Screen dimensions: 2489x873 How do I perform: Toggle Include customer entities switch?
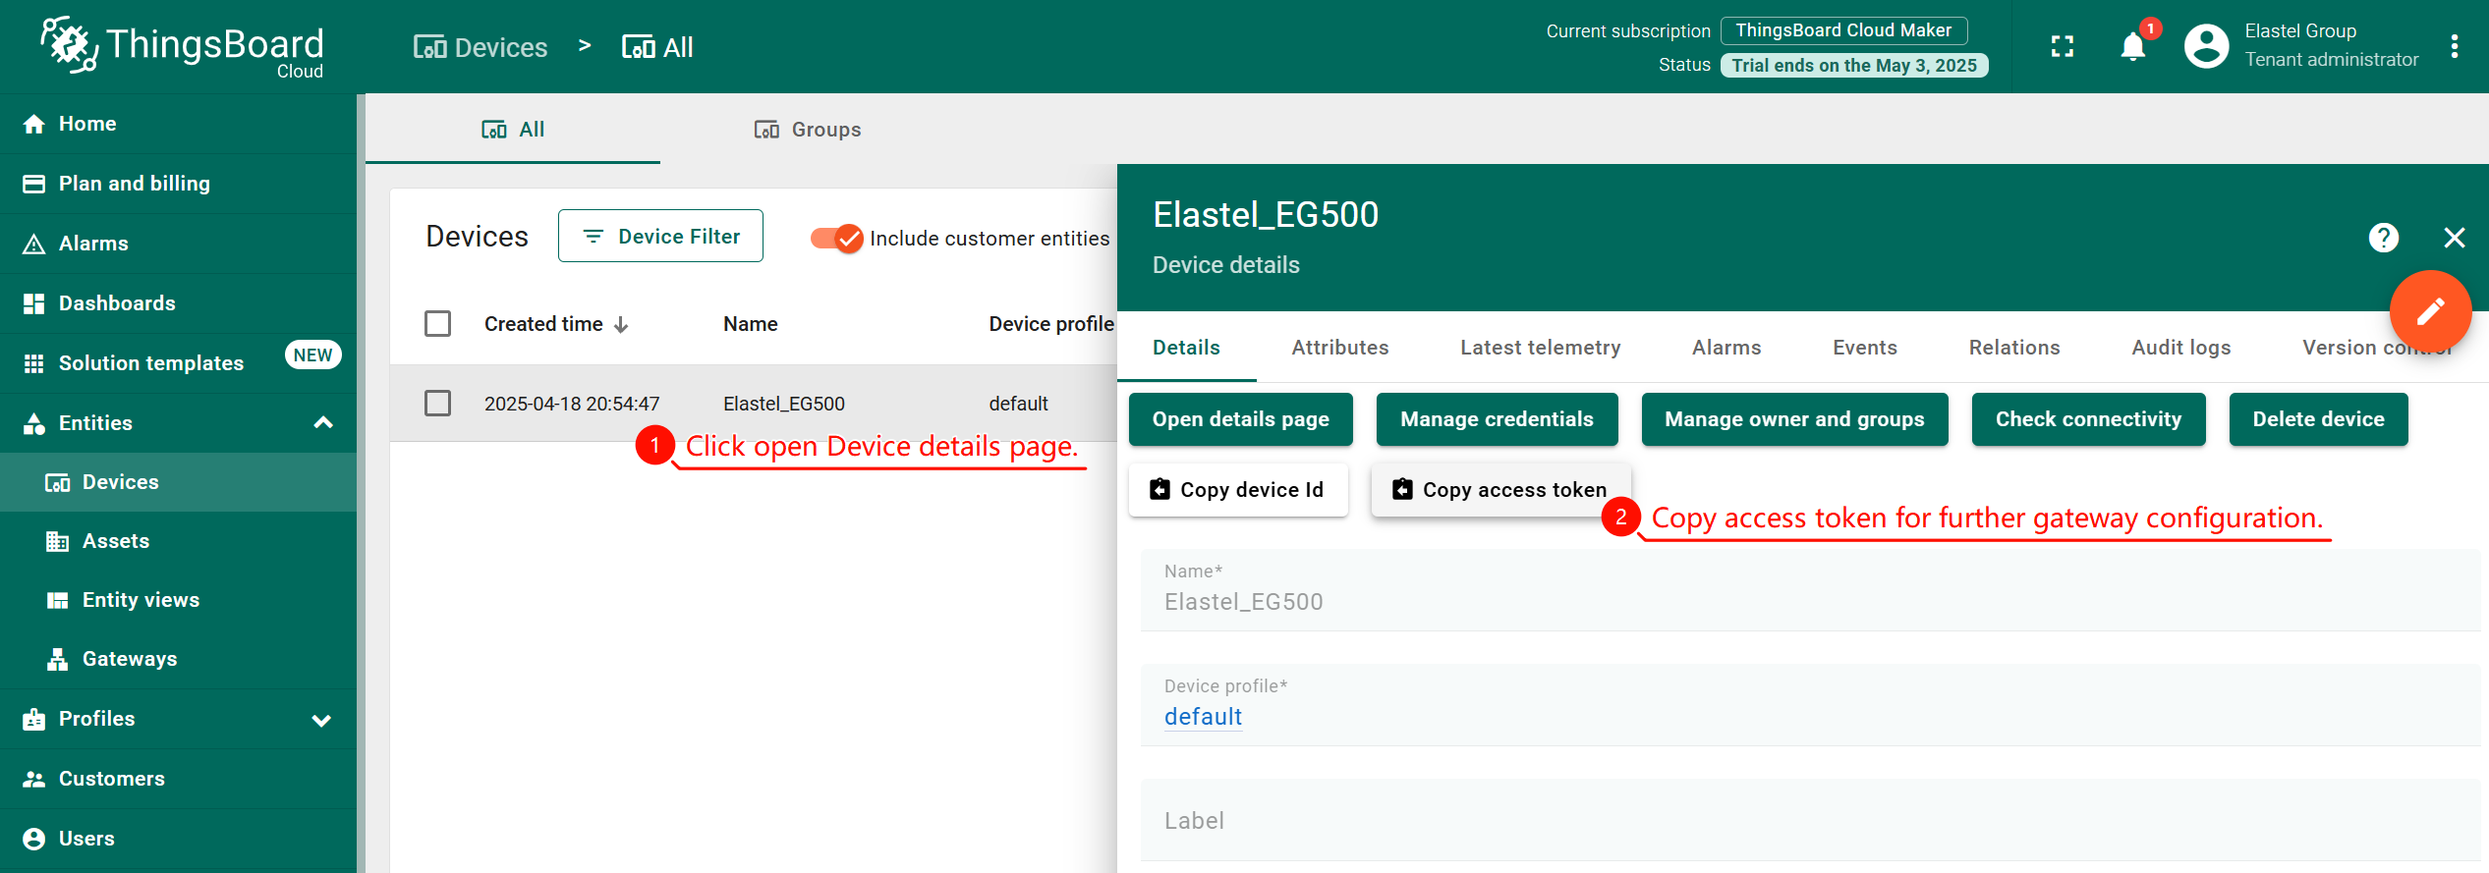point(836,238)
